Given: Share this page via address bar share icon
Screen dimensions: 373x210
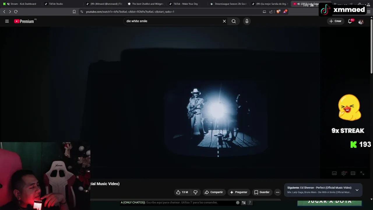Looking at the screenshot, I should [x=271, y=12].
